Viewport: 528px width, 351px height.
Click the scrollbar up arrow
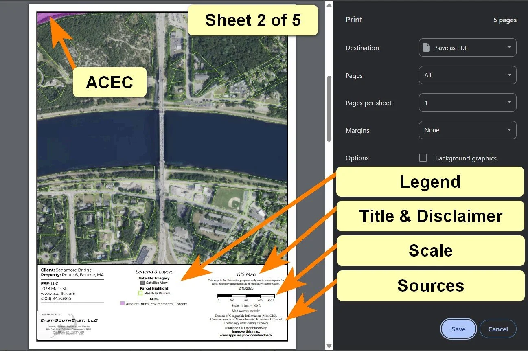(329, 5)
